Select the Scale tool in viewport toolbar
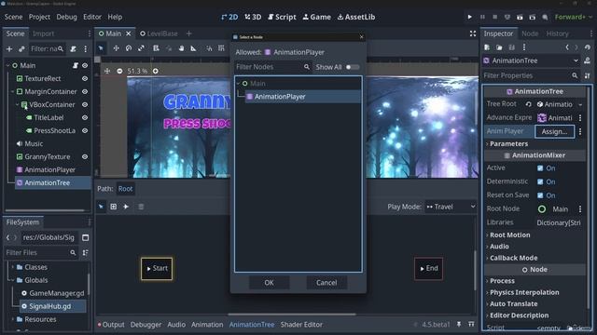 (x=141, y=48)
